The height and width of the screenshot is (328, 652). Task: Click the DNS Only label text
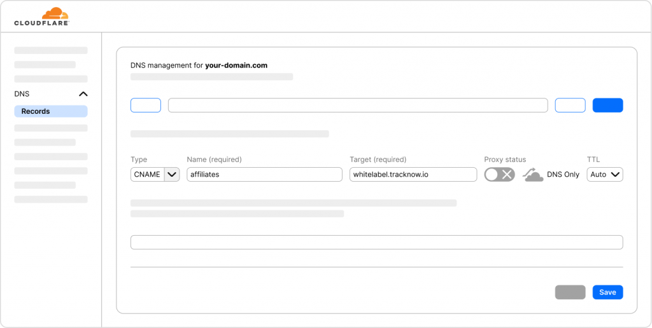(563, 174)
